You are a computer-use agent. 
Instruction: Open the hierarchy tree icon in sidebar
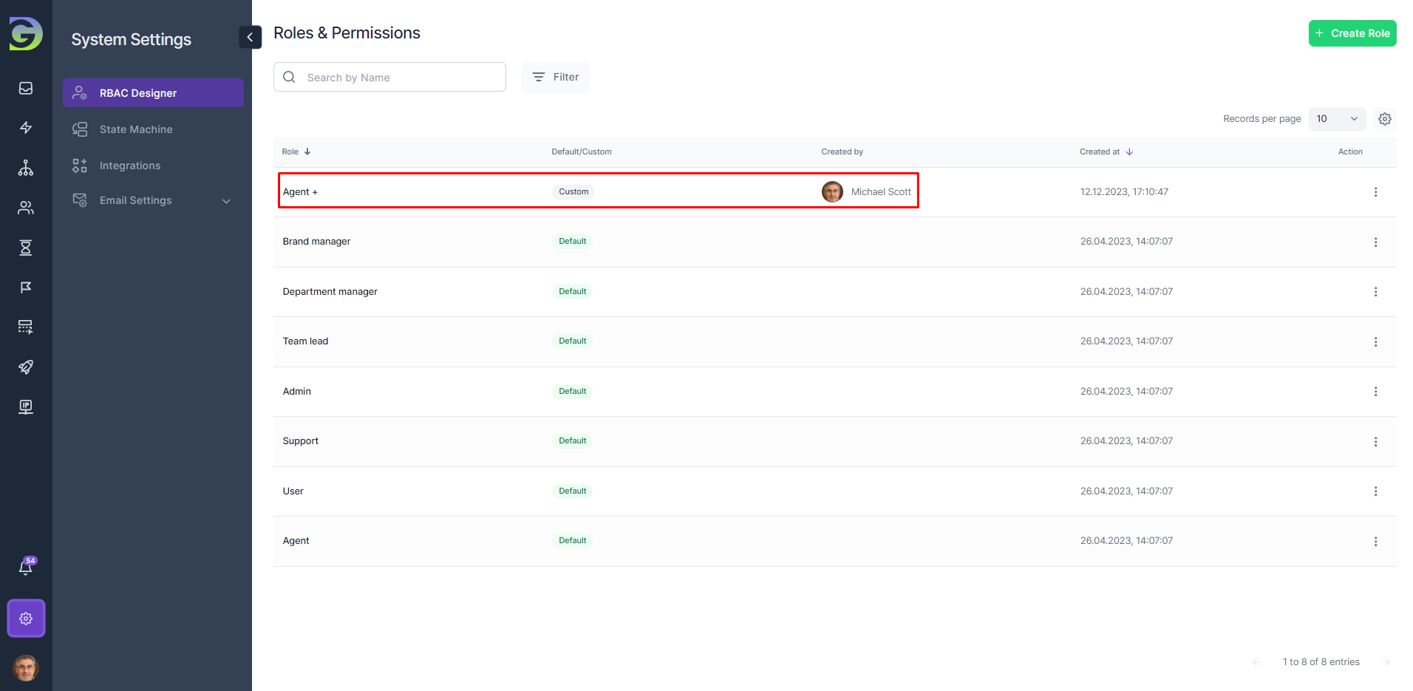(x=26, y=168)
